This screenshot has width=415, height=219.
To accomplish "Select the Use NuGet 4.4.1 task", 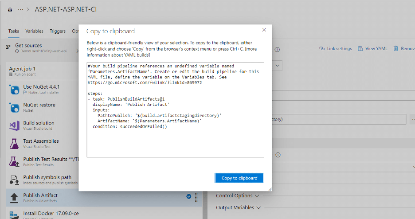I will 43,89.
